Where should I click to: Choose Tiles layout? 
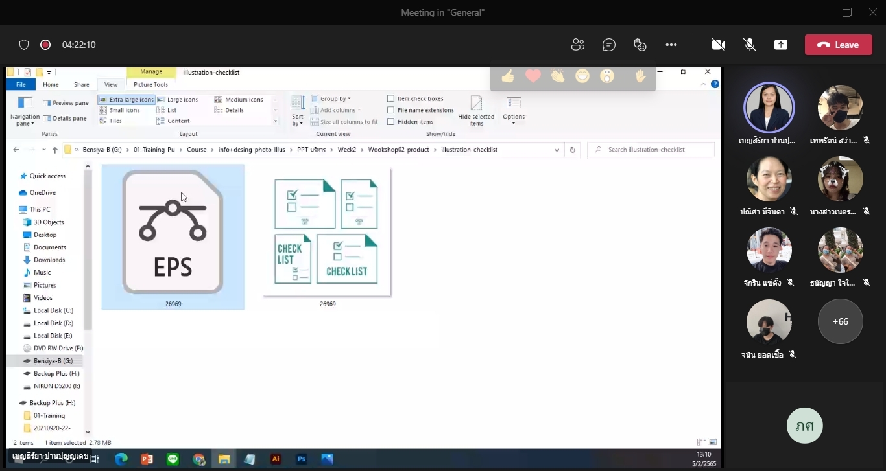click(110, 121)
